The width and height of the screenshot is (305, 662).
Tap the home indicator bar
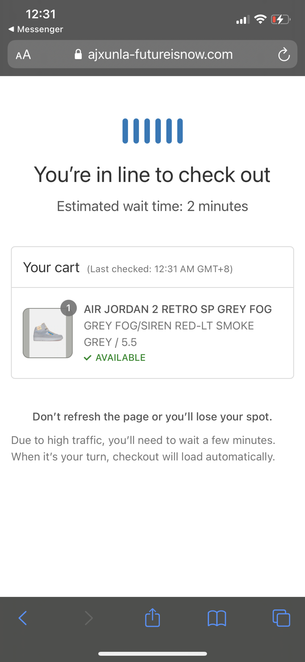(x=152, y=654)
